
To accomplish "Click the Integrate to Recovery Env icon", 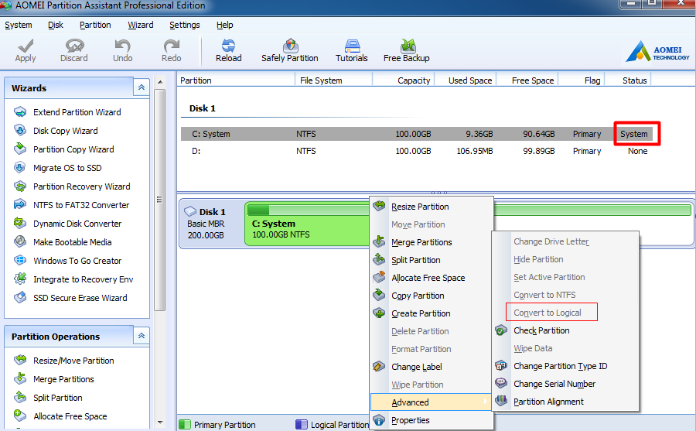I will pyautogui.click(x=20, y=279).
